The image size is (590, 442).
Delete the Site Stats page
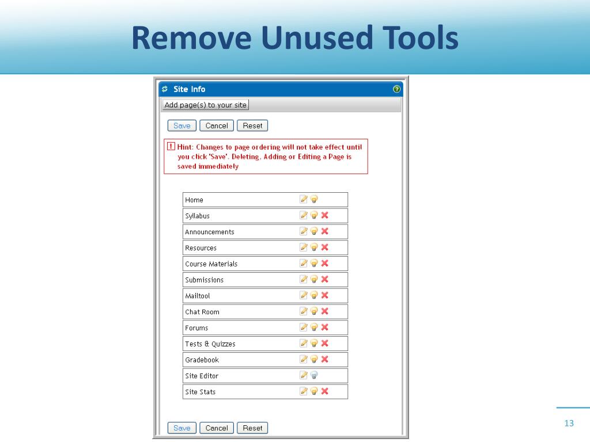click(x=325, y=391)
